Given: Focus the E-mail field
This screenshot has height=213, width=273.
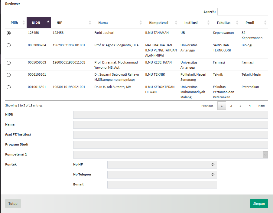Looking at the screenshot, I should pos(162,185).
